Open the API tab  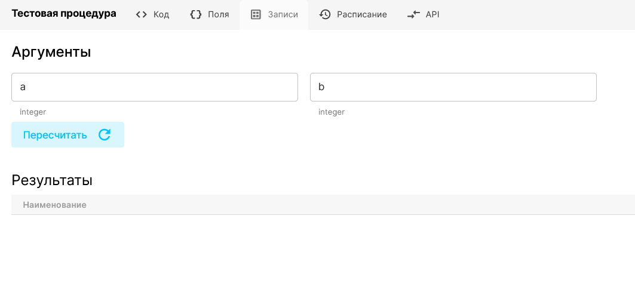tap(432, 15)
